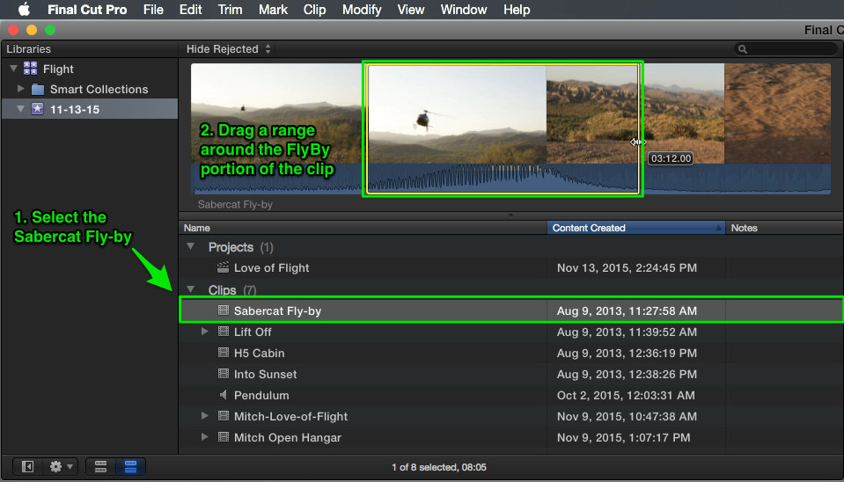Click the yellow range selection right edge handle
Image resolution: width=844 pixels, height=482 pixels.
[x=638, y=129]
